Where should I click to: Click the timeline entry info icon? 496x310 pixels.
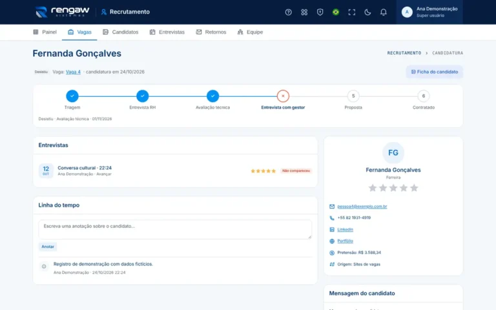click(x=44, y=266)
